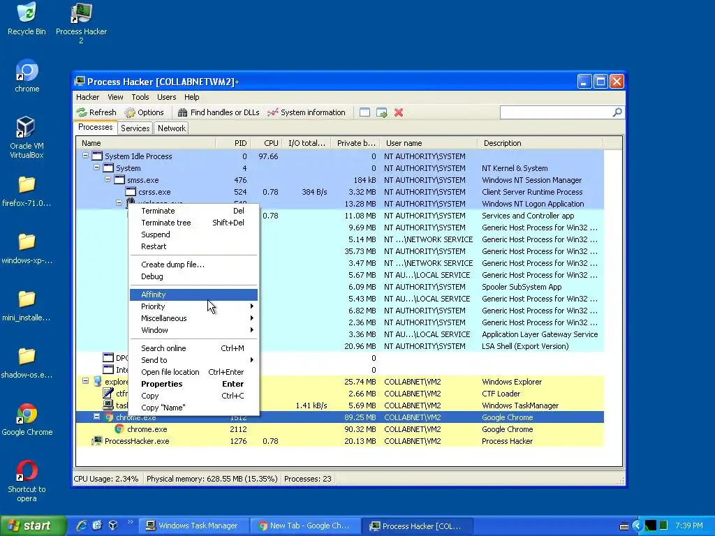
Task: Click the find window toolbar icon
Action: click(x=364, y=112)
